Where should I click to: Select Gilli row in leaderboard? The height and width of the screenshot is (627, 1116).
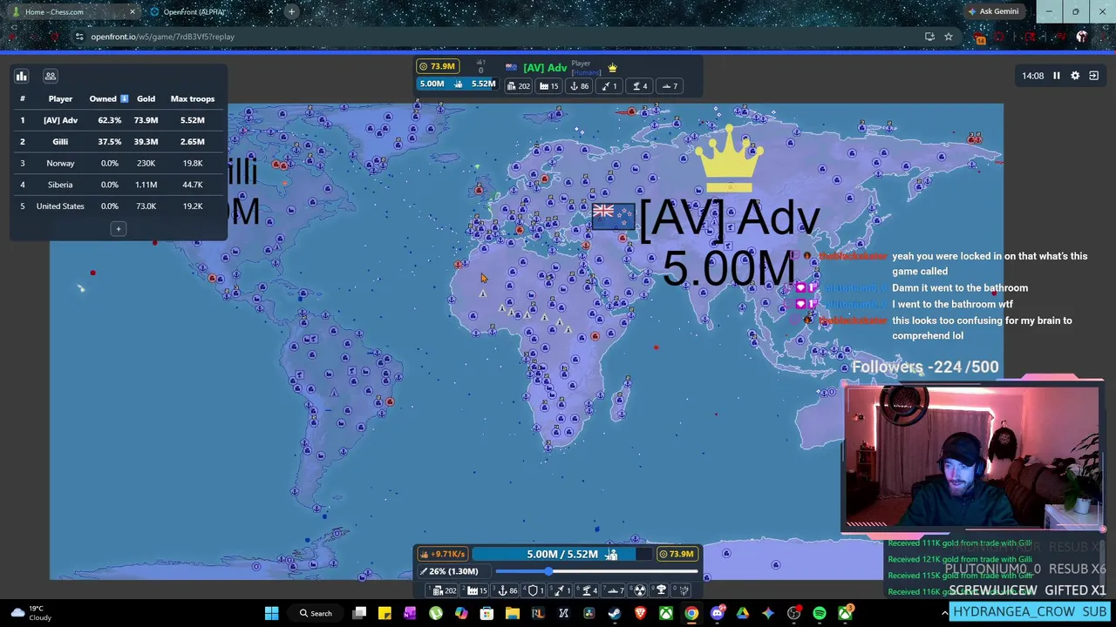118,141
